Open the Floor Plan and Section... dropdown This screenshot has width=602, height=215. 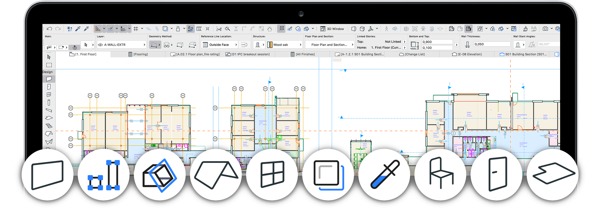point(330,45)
